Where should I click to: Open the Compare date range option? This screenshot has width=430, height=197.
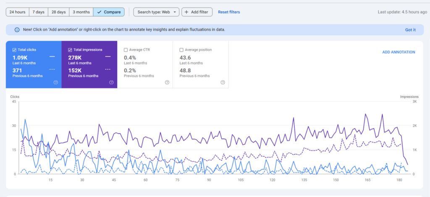point(109,12)
